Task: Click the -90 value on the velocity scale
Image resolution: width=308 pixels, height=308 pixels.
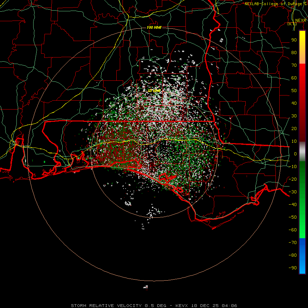Action: pyautogui.click(x=293, y=268)
